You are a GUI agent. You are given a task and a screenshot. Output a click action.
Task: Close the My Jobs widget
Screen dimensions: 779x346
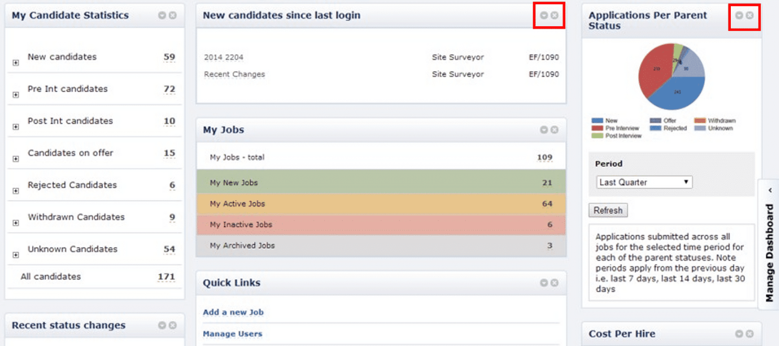(554, 130)
